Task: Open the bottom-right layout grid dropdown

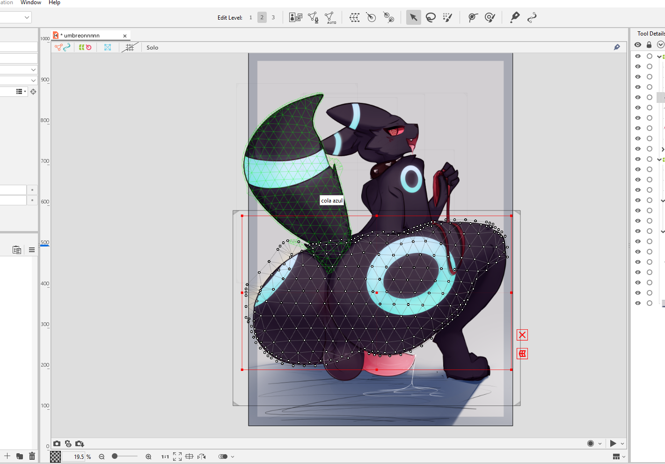Action: [619, 457]
